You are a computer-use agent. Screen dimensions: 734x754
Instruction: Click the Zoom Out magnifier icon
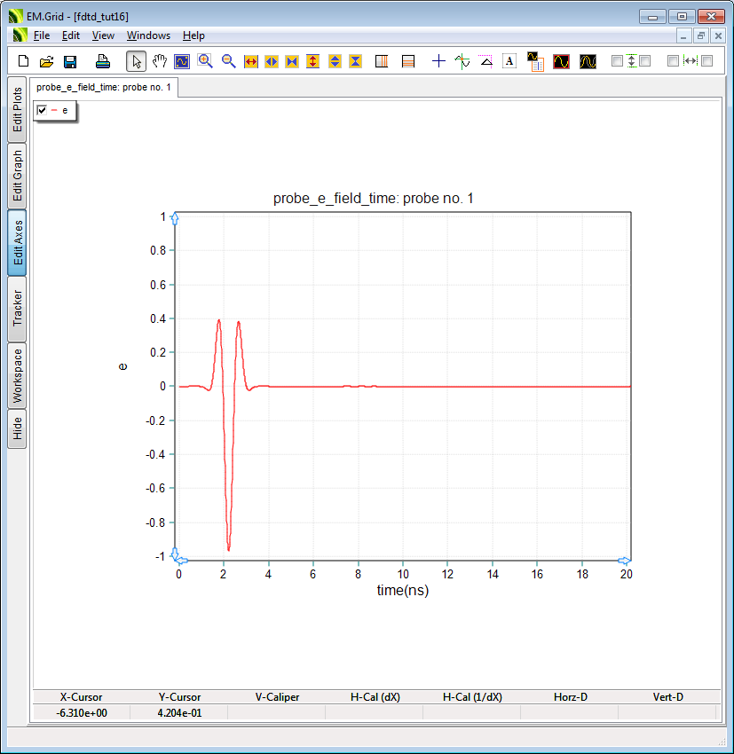(x=227, y=60)
